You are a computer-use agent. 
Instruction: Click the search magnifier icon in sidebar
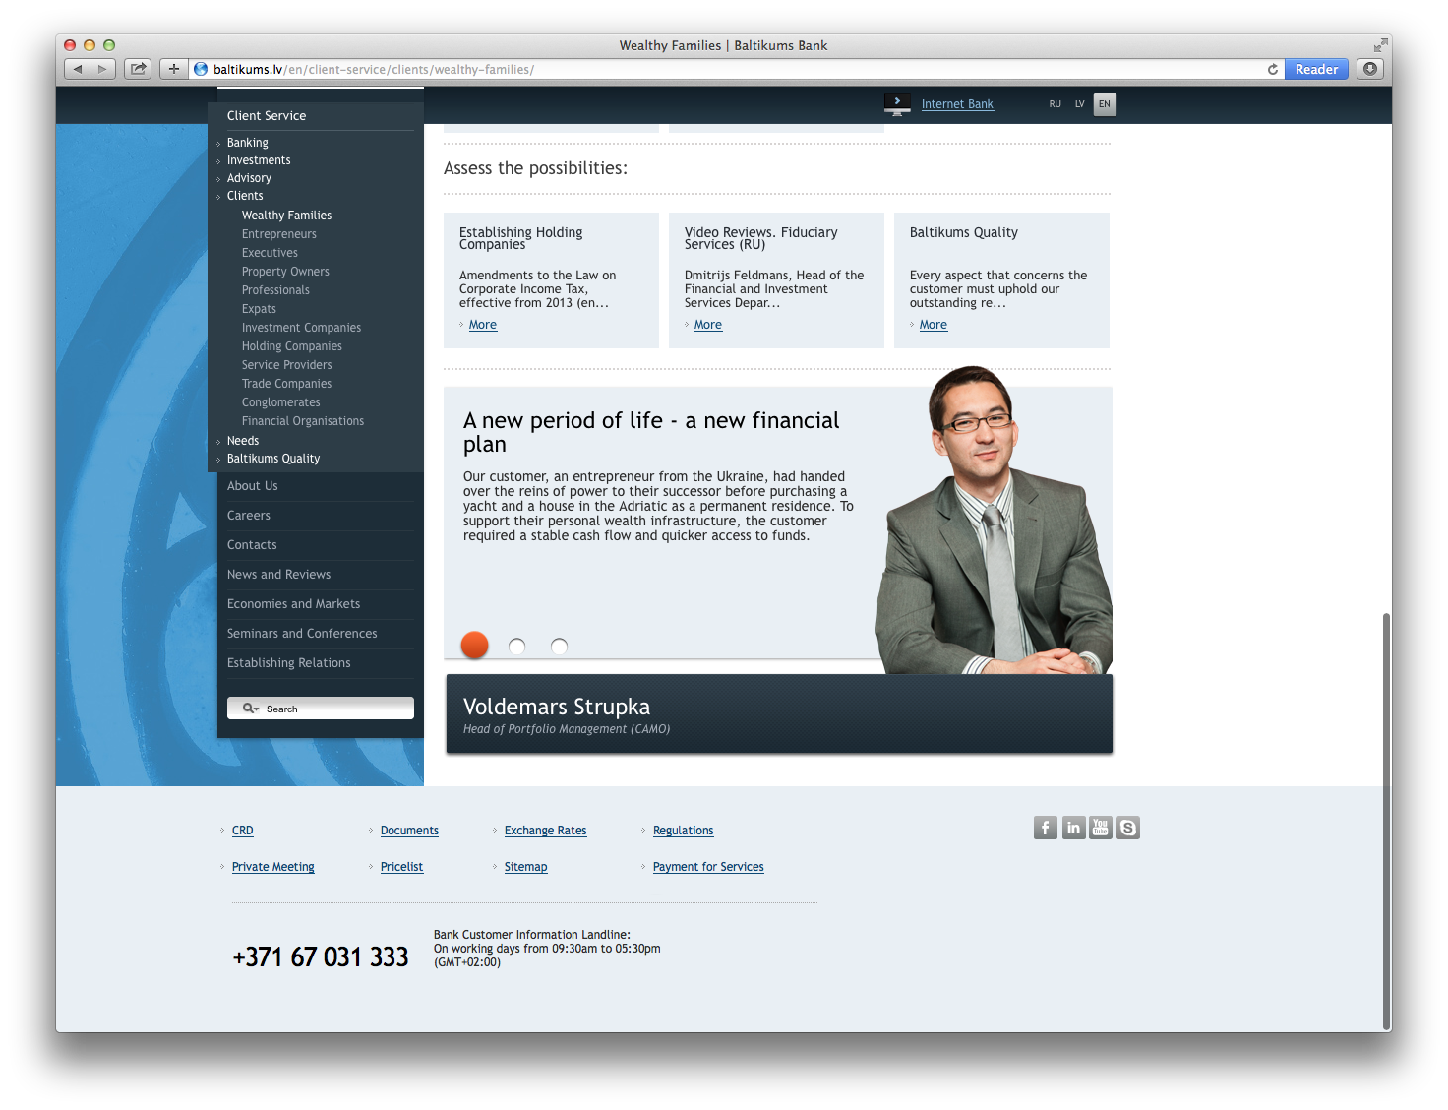point(250,709)
